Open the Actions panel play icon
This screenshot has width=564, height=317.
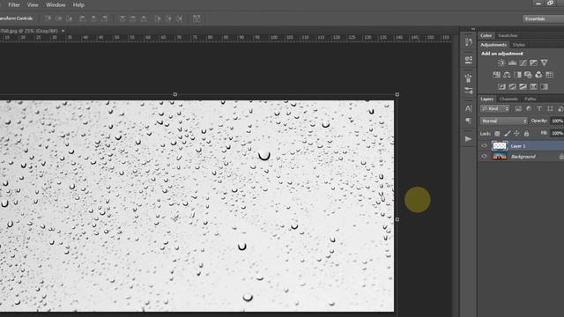468,139
